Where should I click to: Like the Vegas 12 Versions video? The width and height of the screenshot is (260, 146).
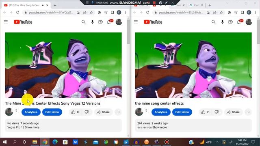(75, 112)
